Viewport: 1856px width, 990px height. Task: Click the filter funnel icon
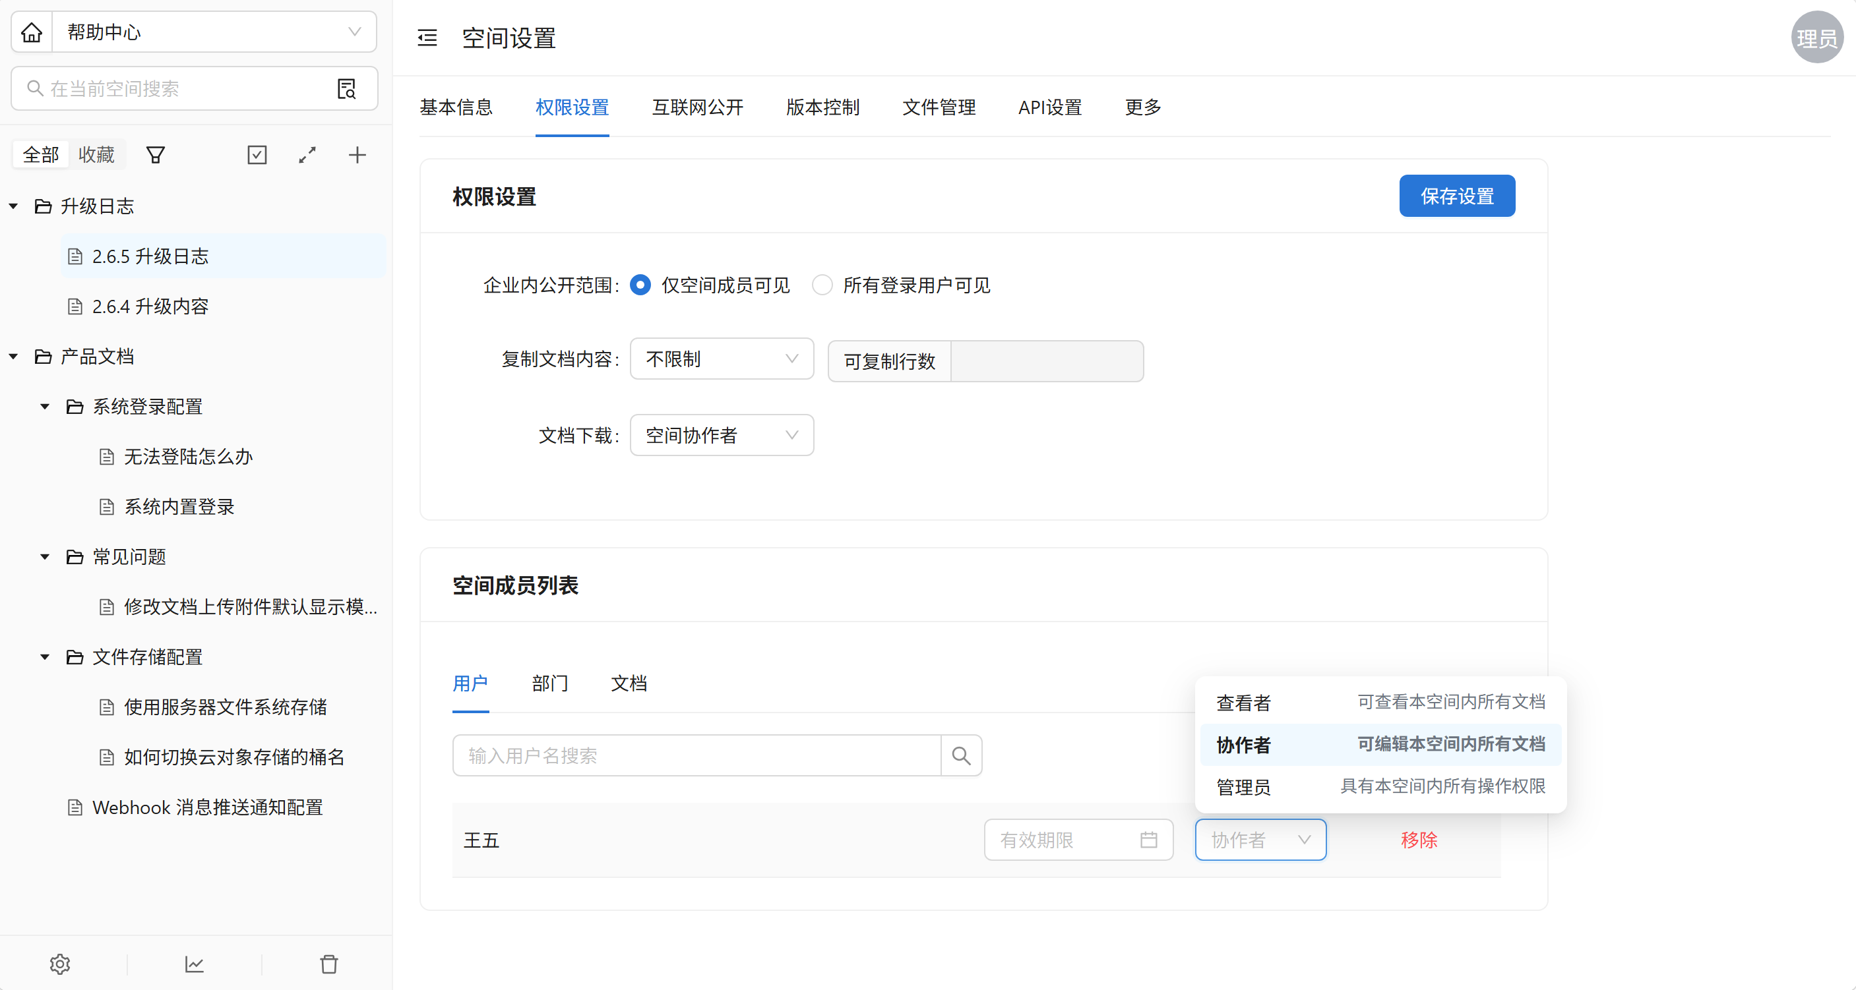(x=156, y=155)
